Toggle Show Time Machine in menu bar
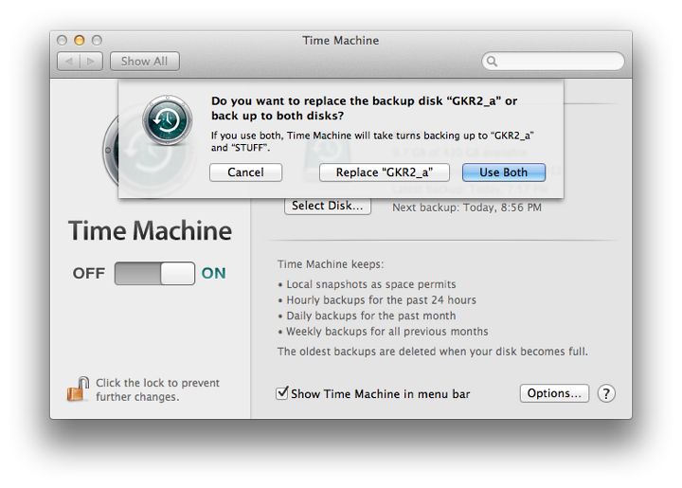Image resolution: width=682 pixels, height=488 pixels. (x=282, y=392)
